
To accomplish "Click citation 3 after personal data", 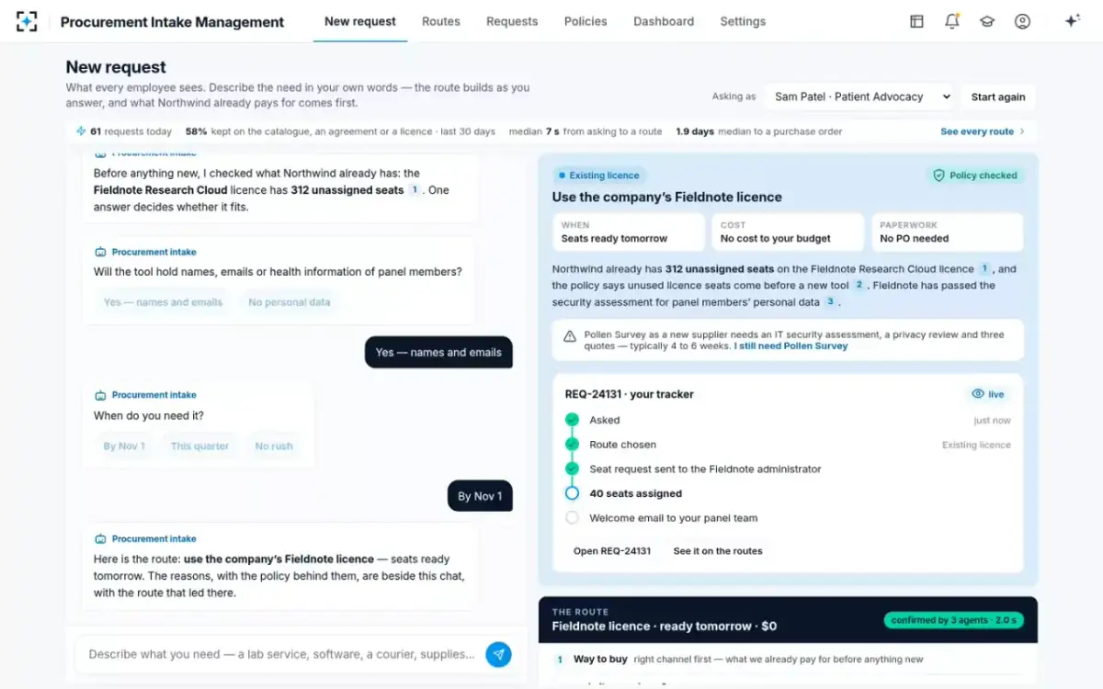I will coord(830,302).
